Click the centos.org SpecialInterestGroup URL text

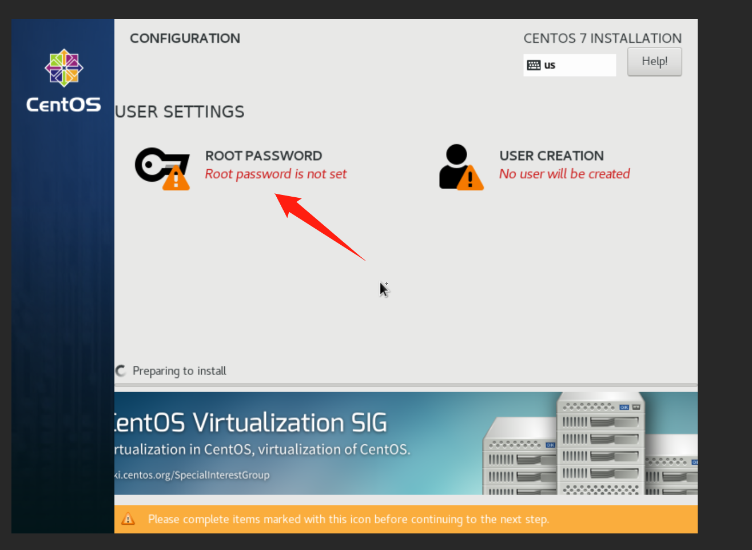click(192, 475)
